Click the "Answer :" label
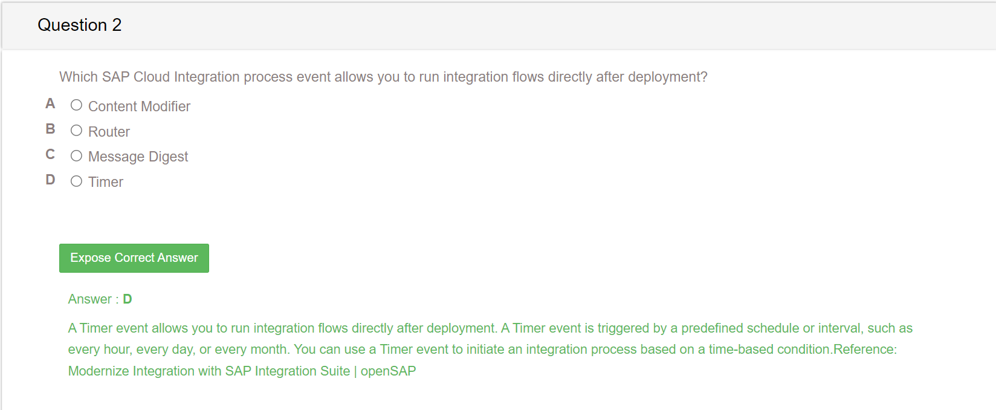The image size is (996, 410). (93, 299)
